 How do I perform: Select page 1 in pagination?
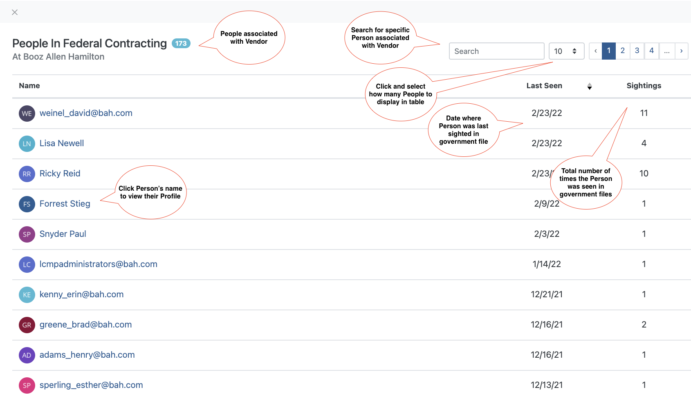click(609, 51)
